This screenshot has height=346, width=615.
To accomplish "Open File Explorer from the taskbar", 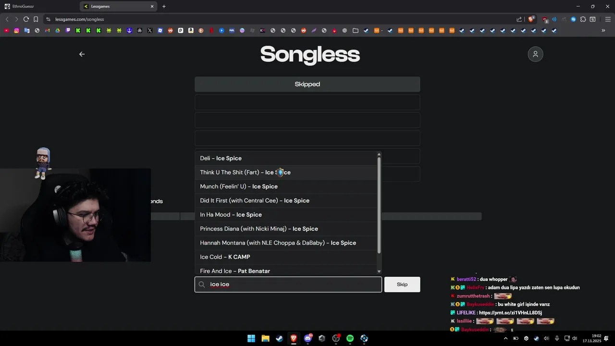I will click(265, 338).
